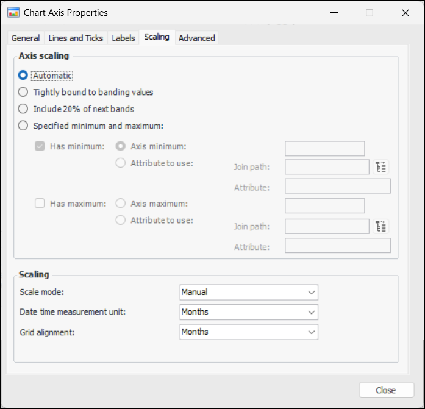Enable Specified minimum and maximum option
Viewport: 425px width, 409px height.
pos(23,126)
